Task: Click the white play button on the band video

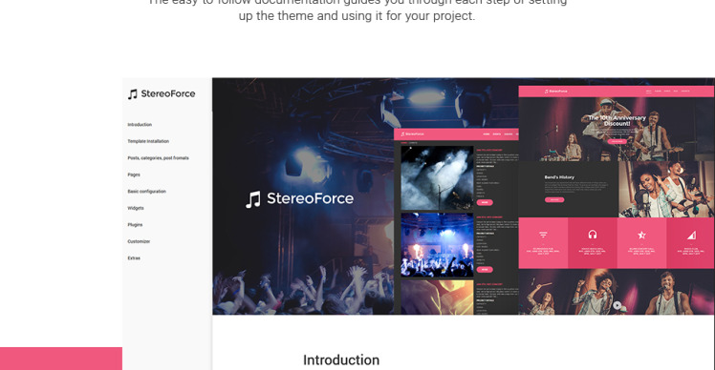Action: click(617, 305)
